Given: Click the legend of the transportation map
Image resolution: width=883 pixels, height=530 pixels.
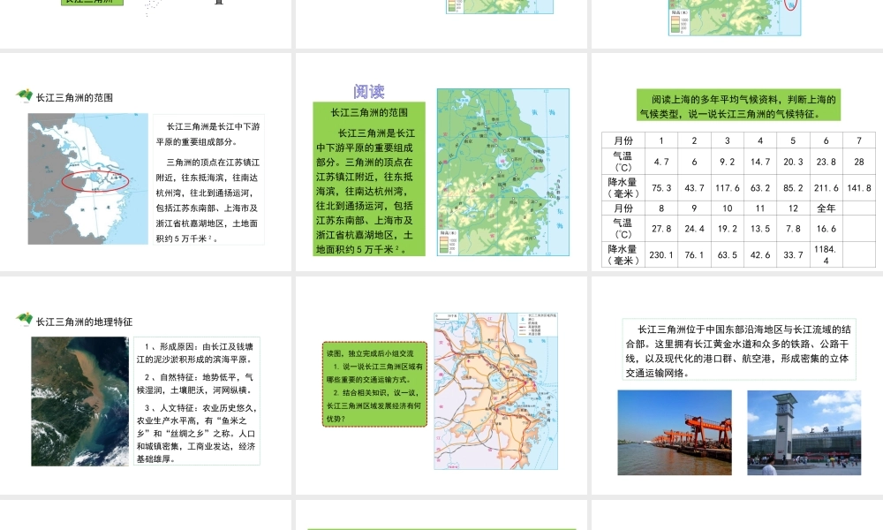Looking at the screenshot, I should (x=539, y=325).
